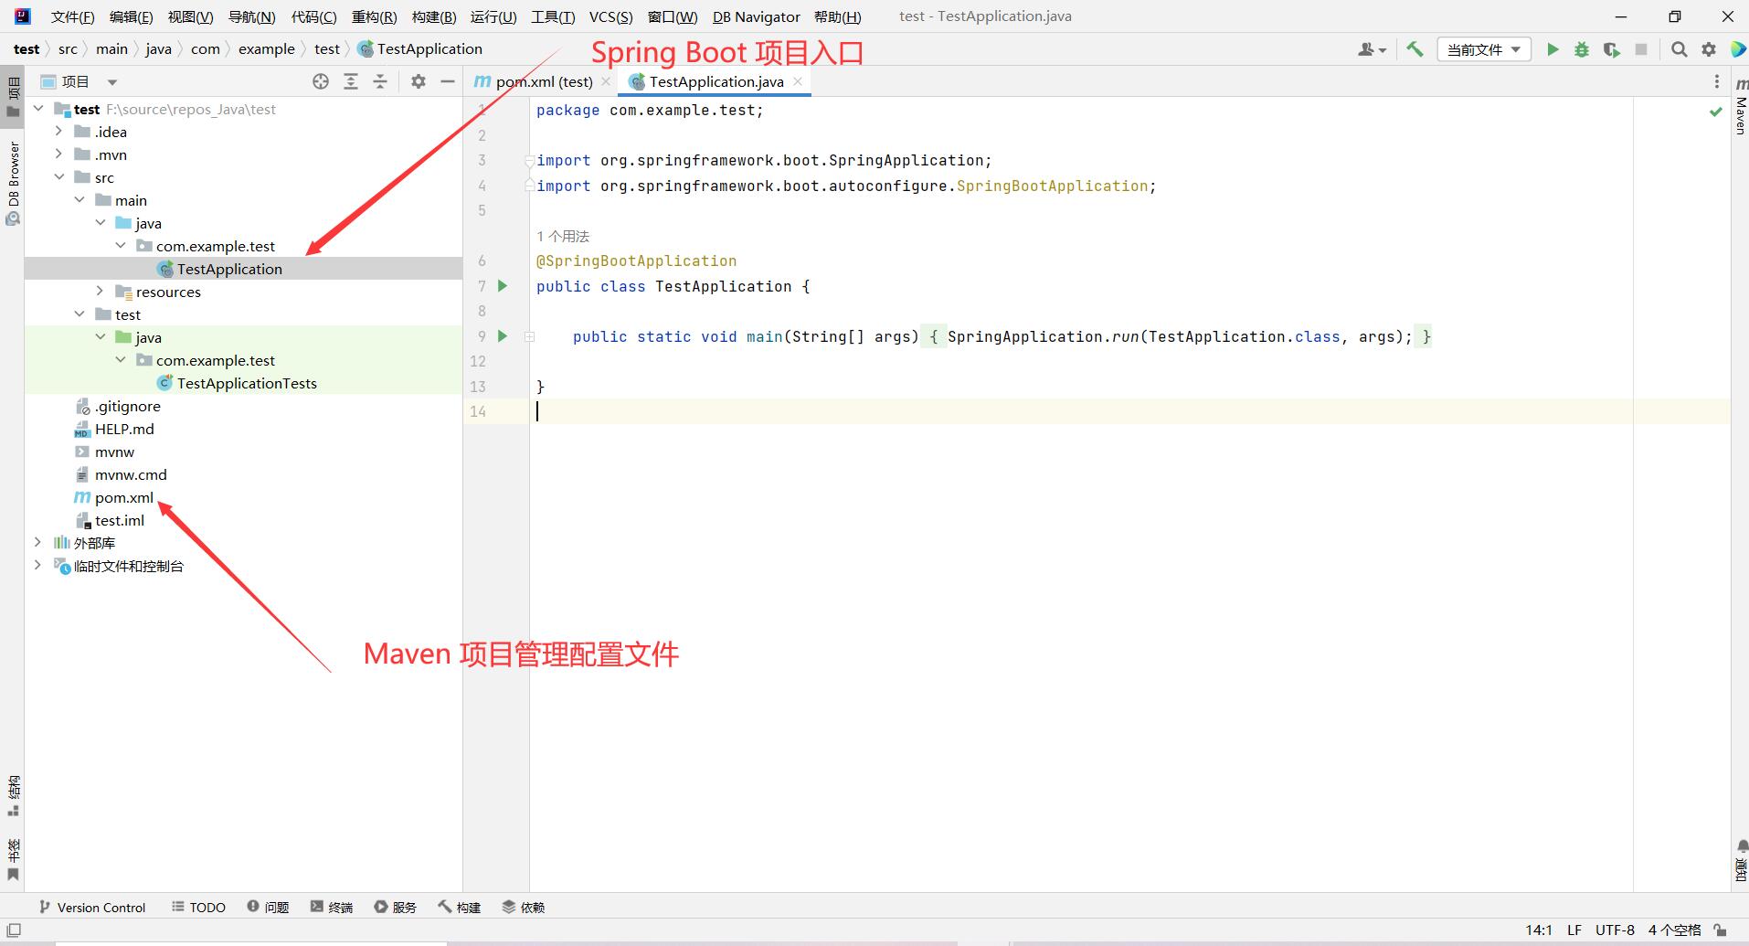
Task: Open the DB Browser side panel
Action: (13, 183)
